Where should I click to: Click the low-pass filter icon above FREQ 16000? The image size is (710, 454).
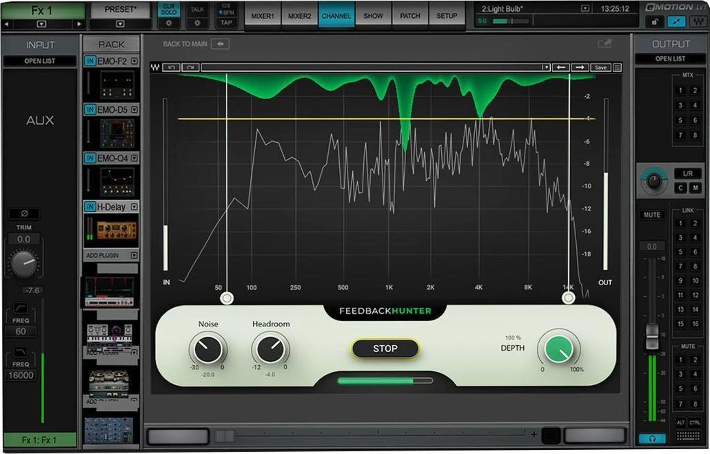(21, 352)
